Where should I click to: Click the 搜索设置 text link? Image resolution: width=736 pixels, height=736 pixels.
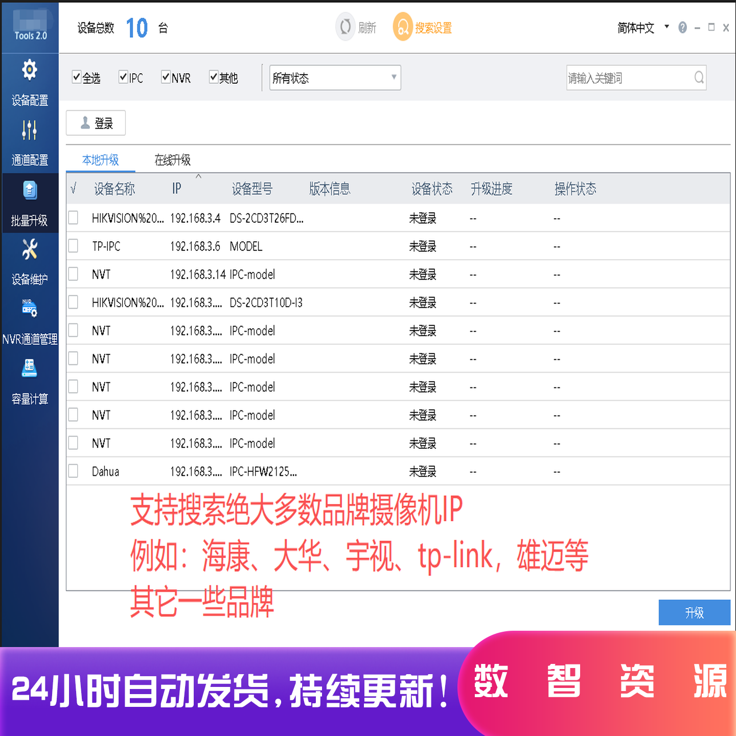click(x=433, y=28)
